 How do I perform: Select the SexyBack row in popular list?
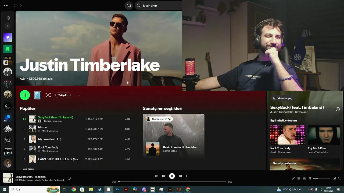click(x=76, y=119)
